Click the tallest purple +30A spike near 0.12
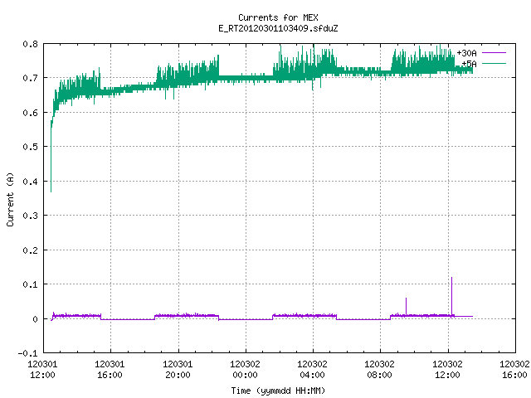Screen dimensions: 531x398 coord(451,296)
